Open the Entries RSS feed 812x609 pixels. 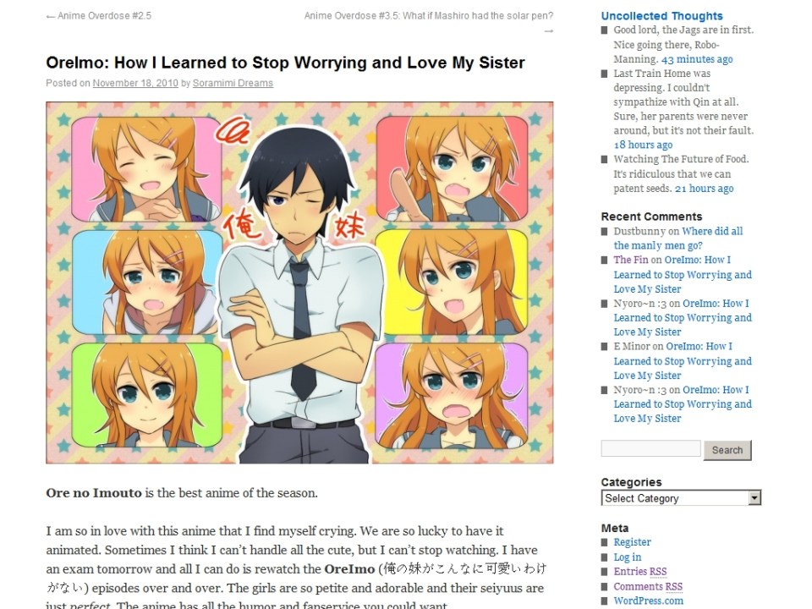click(640, 572)
